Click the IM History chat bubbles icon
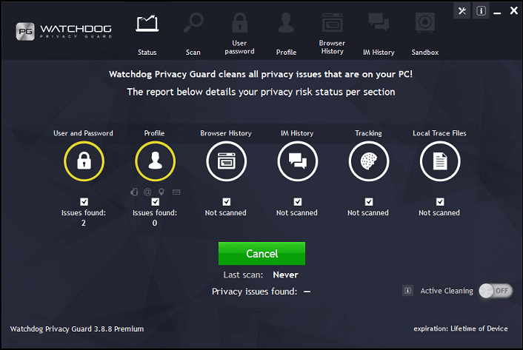 click(x=297, y=162)
